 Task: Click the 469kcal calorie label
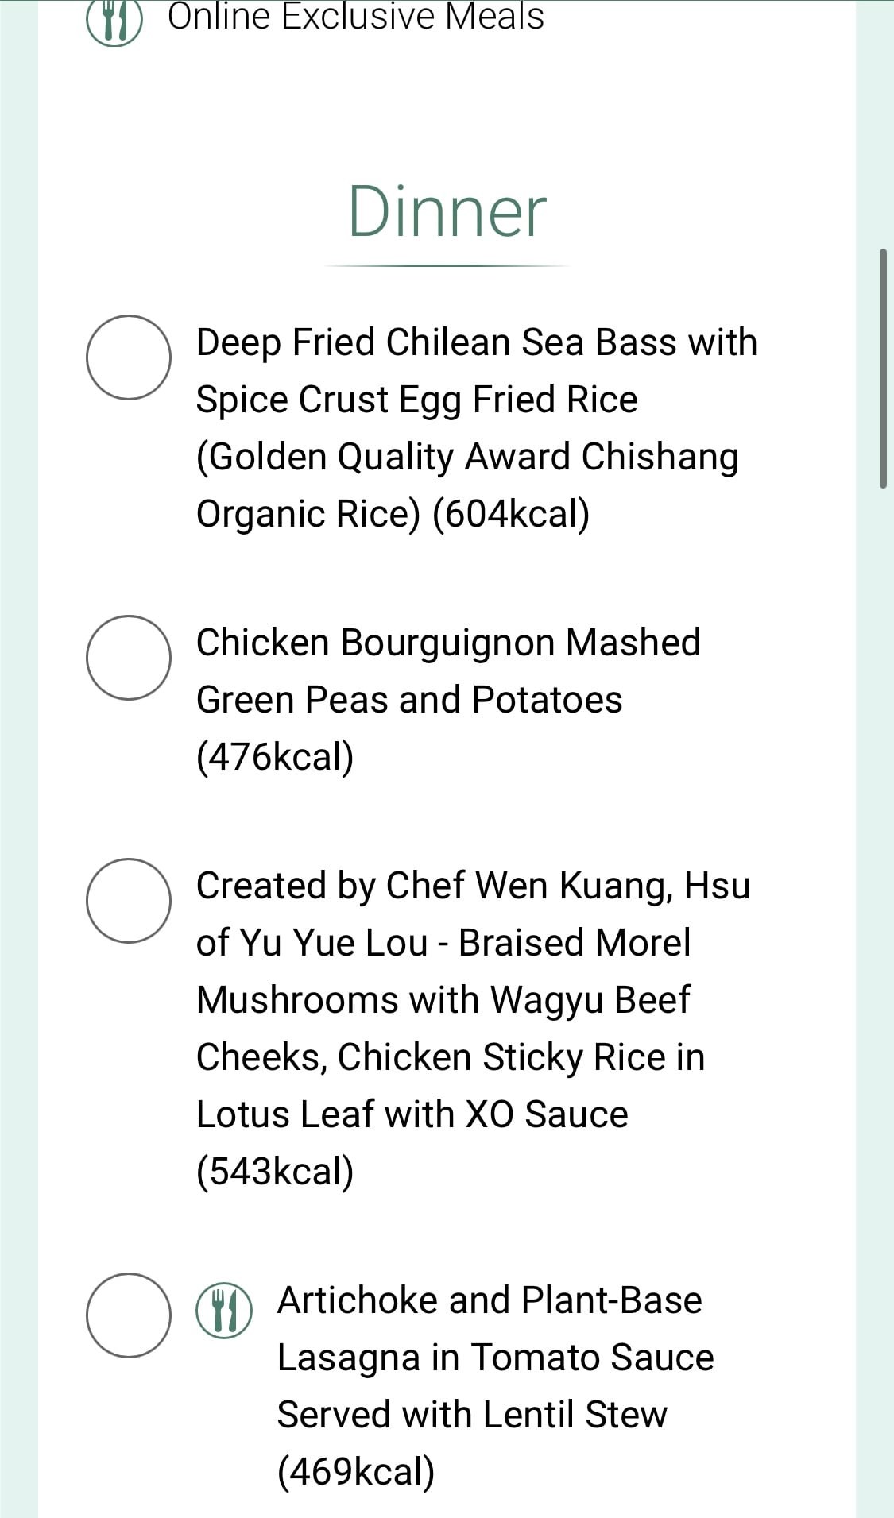pyautogui.click(x=356, y=1472)
